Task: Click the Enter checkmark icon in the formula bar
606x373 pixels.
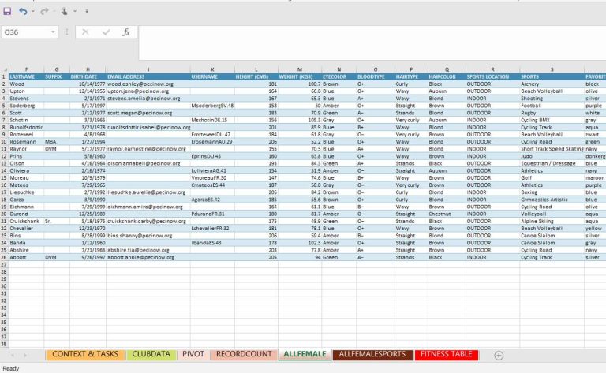Action: (106, 32)
